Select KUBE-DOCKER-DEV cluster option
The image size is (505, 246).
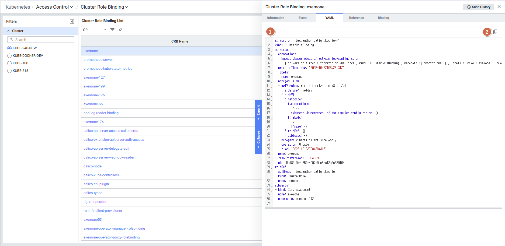point(9,56)
